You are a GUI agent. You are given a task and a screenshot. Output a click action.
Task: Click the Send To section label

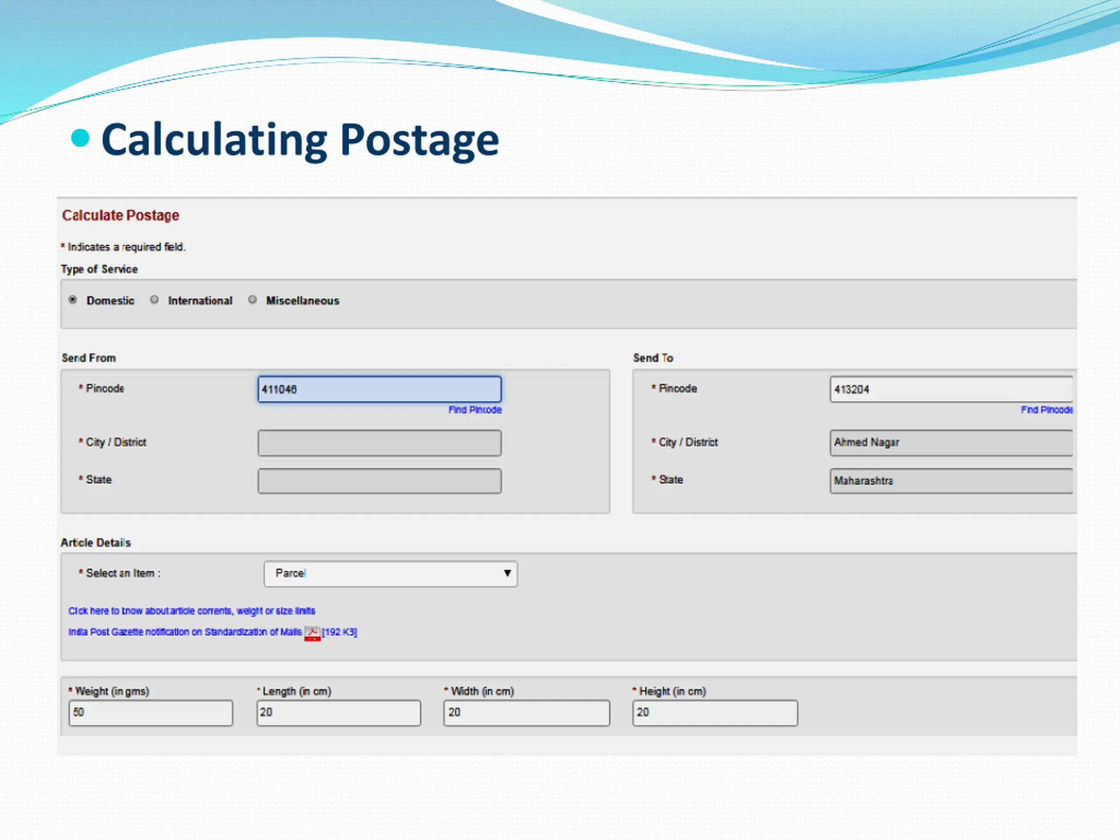coord(653,357)
